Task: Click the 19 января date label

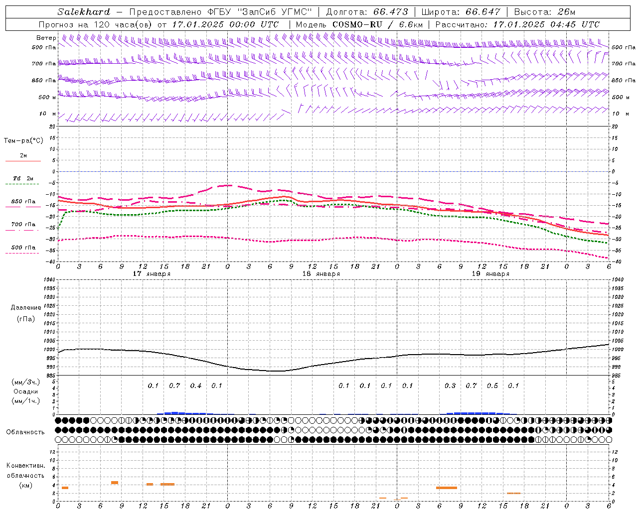Action: click(x=490, y=274)
